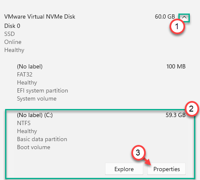Click the EFI system partition text
This screenshot has height=180, width=200.
(42, 90)
